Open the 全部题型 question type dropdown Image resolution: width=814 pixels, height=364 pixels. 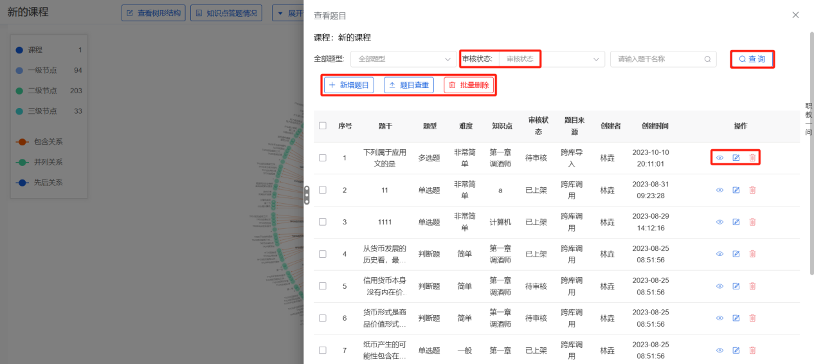coord(403,59)
